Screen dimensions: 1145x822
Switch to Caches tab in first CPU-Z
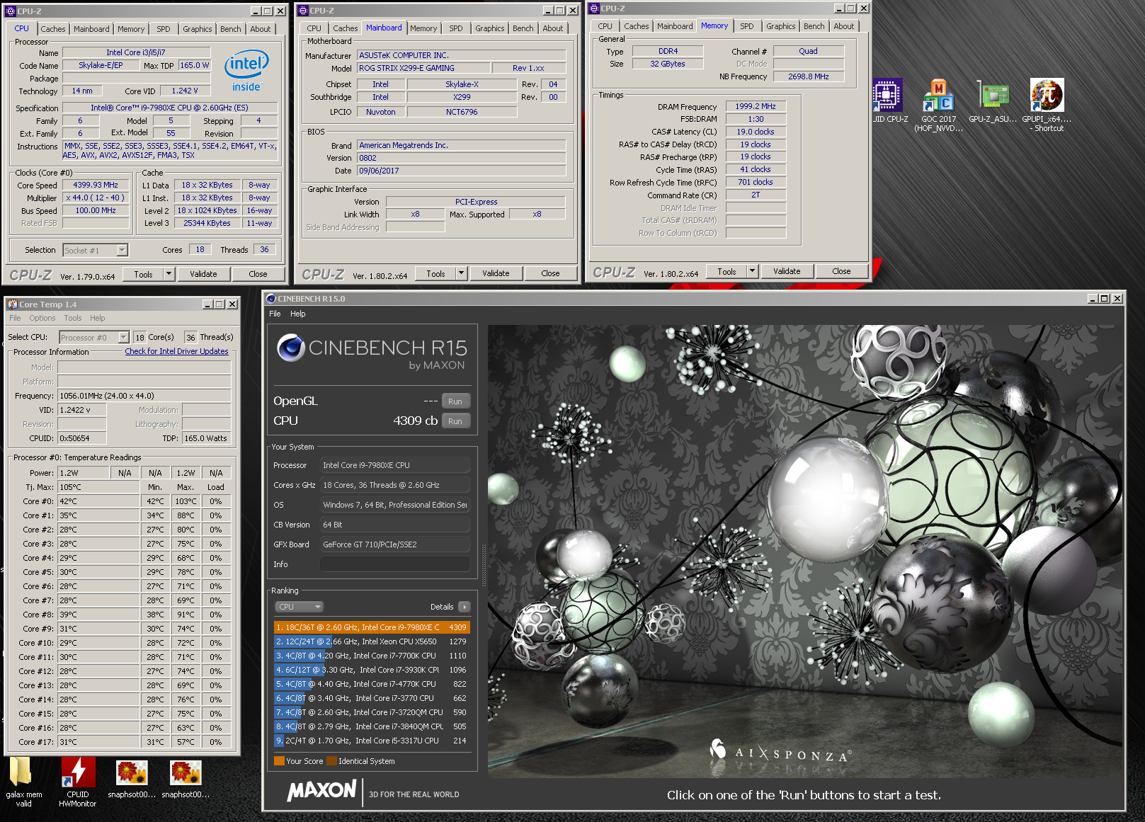coord(52,29)
